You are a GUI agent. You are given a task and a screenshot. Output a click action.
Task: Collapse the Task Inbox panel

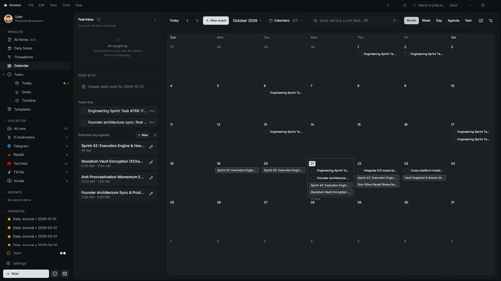click(x=155, y=20)
